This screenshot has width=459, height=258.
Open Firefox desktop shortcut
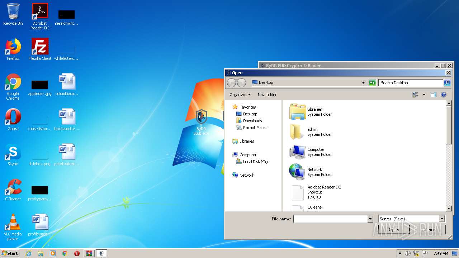click(13, 49)
